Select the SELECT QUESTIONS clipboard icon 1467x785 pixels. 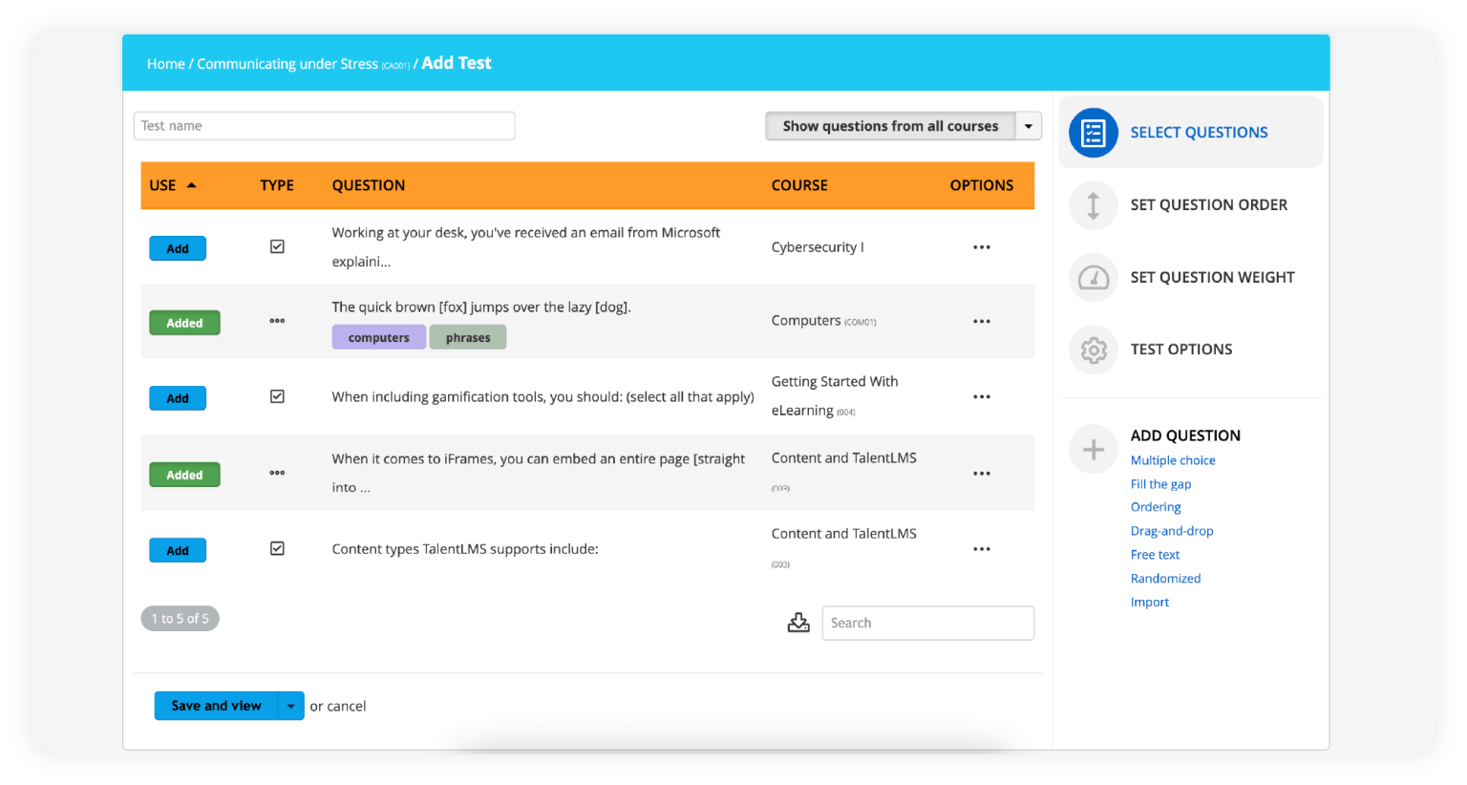point(1093,133)
